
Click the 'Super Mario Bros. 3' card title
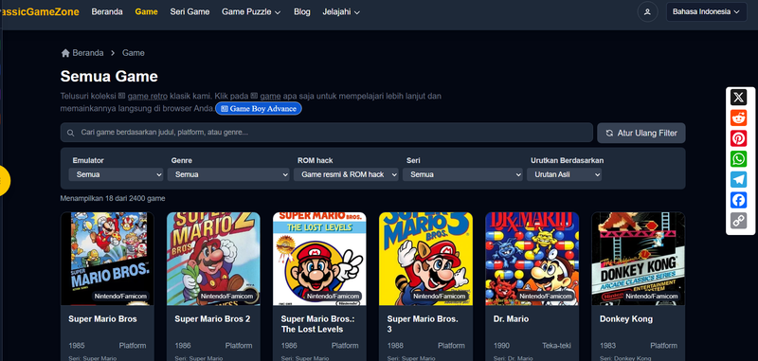point(423,324)
